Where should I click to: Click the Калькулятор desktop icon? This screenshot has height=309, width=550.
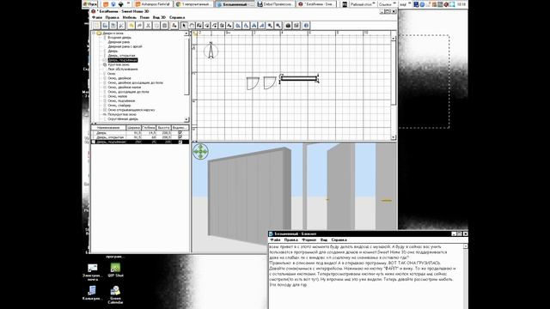click(92, 293)
